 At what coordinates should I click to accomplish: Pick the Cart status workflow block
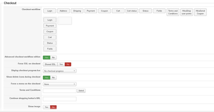[x=132, y=11]
